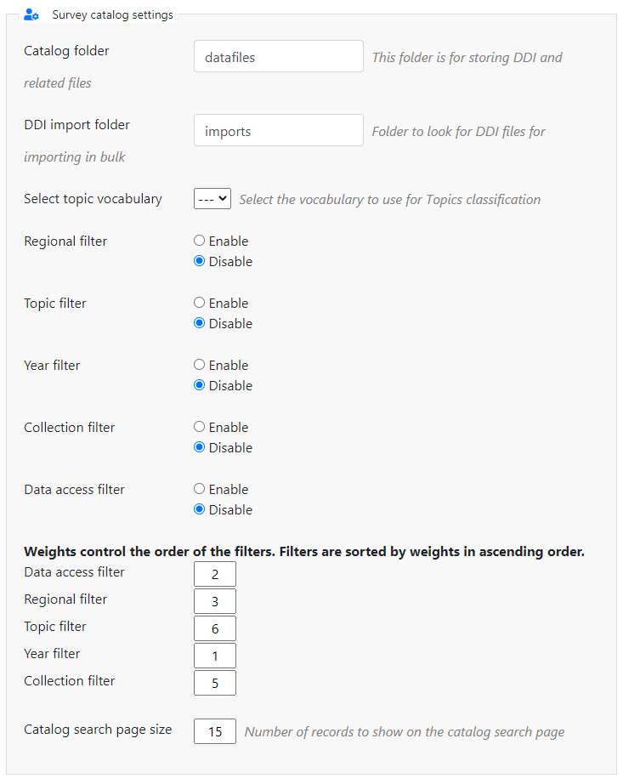Enable the Collection filter option

pos(200,427)
